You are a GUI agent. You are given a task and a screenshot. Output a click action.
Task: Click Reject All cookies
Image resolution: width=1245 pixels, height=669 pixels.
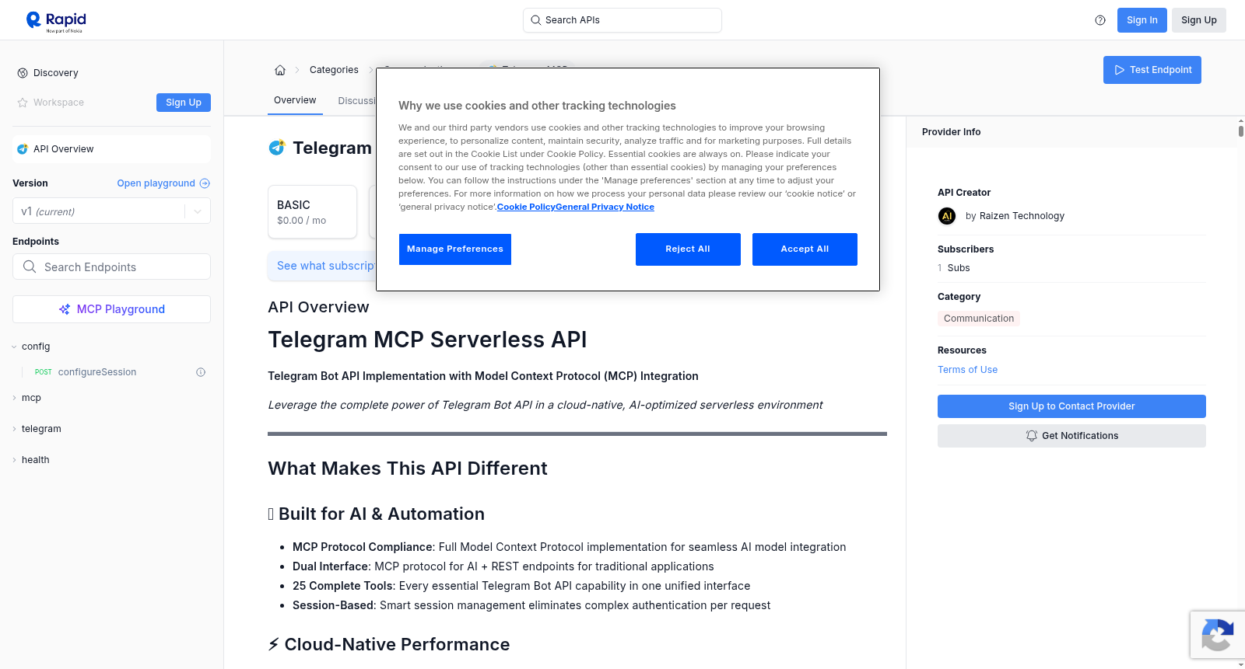pyautogui.click(x=688, y=249)
